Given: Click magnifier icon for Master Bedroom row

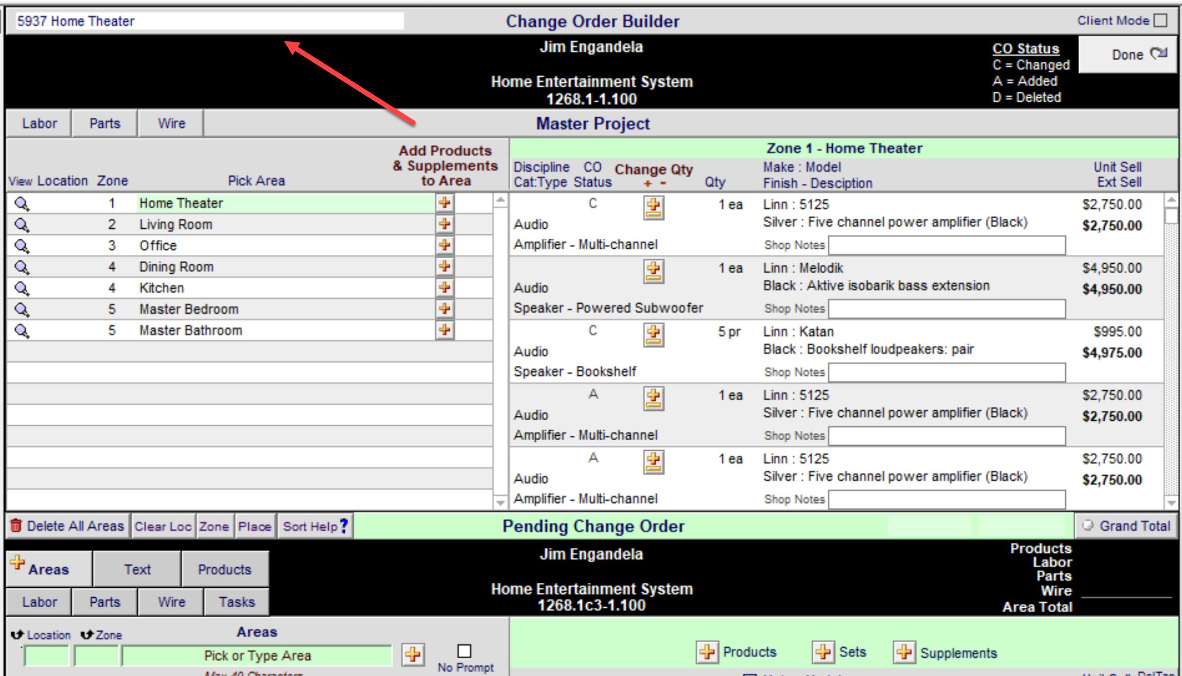Looking at the screenshot, I should [x=22, y=310].
